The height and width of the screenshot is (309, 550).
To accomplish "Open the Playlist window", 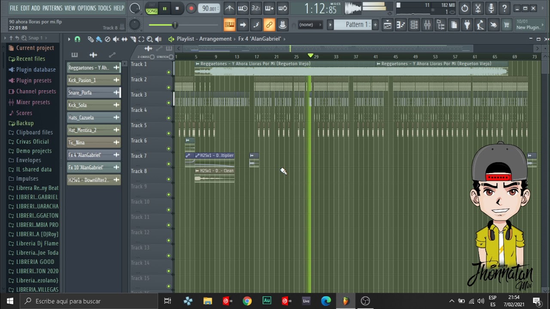I will click(387, 25).
